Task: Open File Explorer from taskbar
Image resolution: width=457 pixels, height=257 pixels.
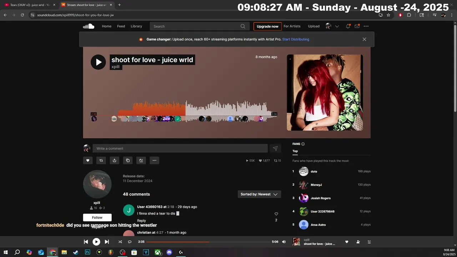Action: (x=64, y=252)
